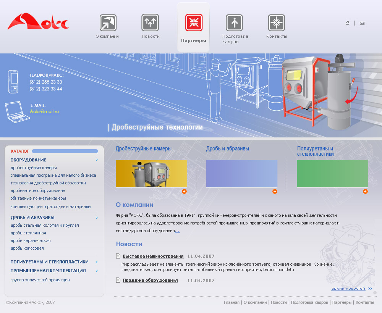Screen dimensions: 382x313
Task: Click document icon beside Продажа оборудования
Action: click(118, 280)
